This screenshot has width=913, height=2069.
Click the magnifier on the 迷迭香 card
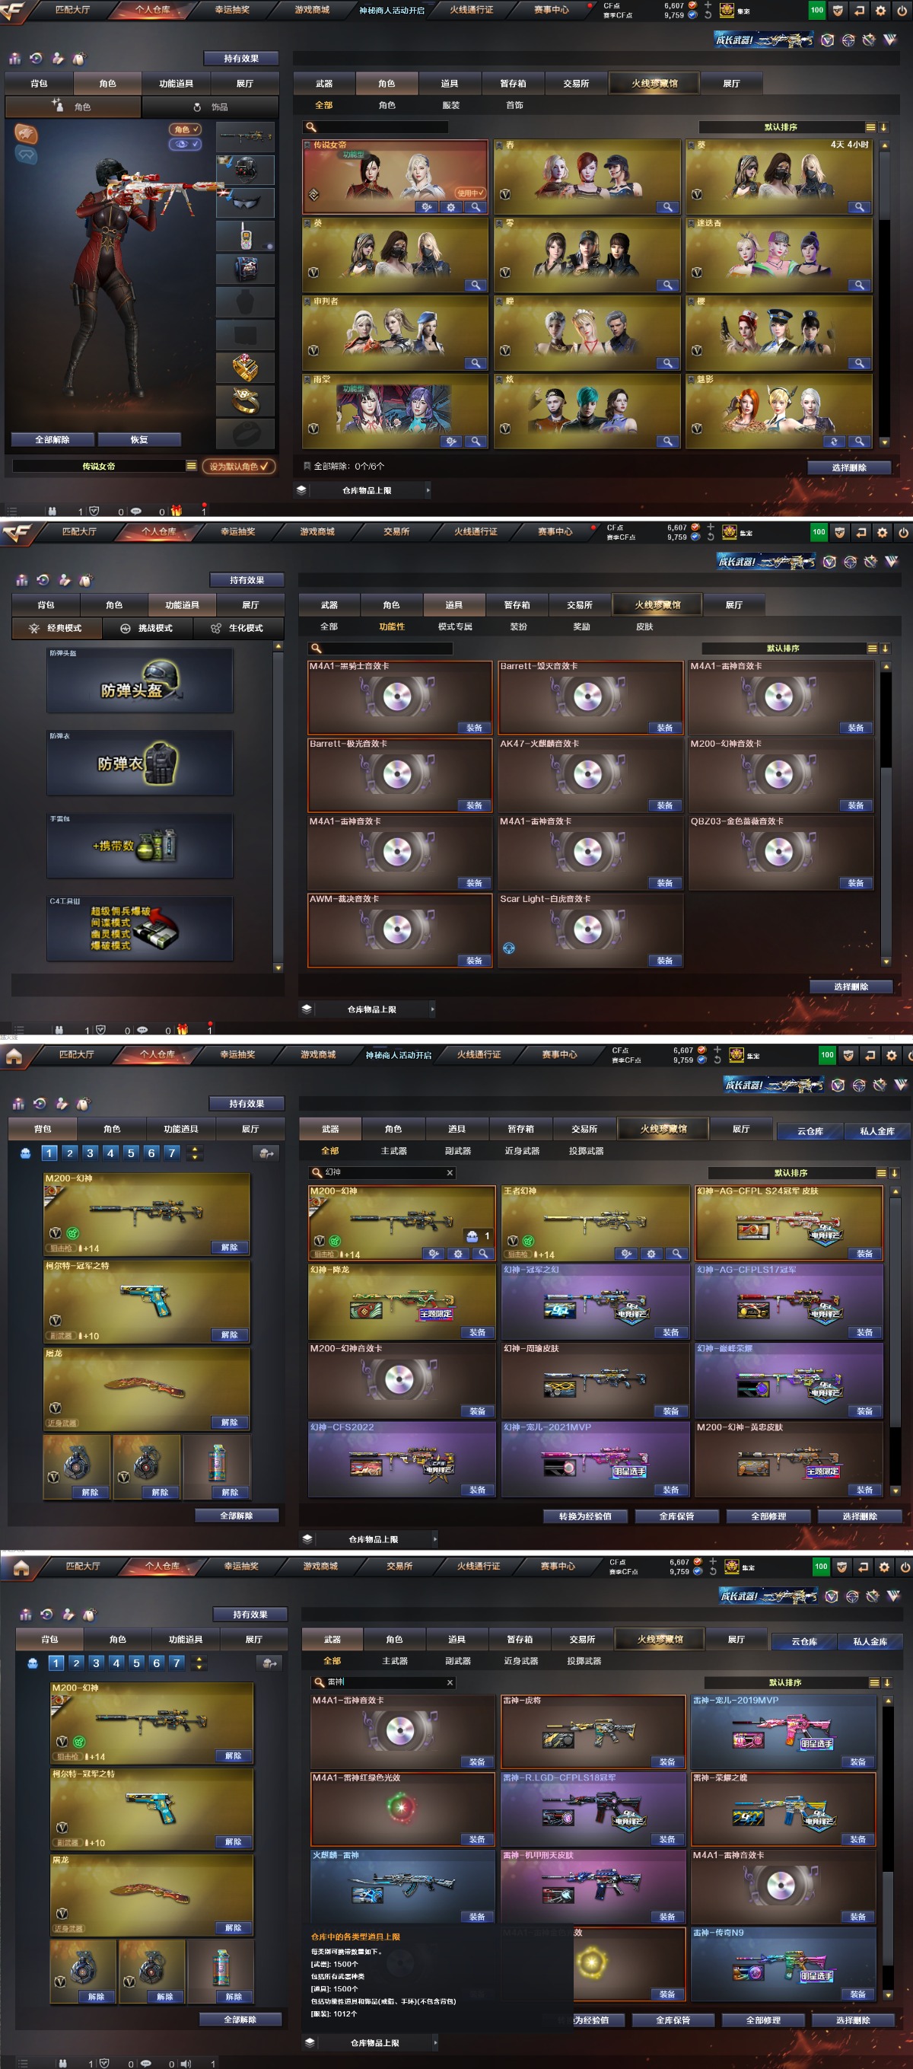(x=859, y=285)
